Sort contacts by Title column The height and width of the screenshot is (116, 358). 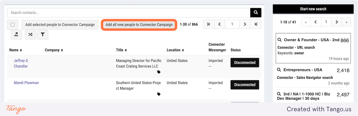[121, 50]
